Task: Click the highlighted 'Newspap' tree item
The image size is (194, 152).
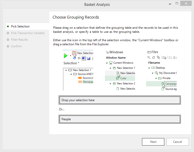Action: click(88, 82)
